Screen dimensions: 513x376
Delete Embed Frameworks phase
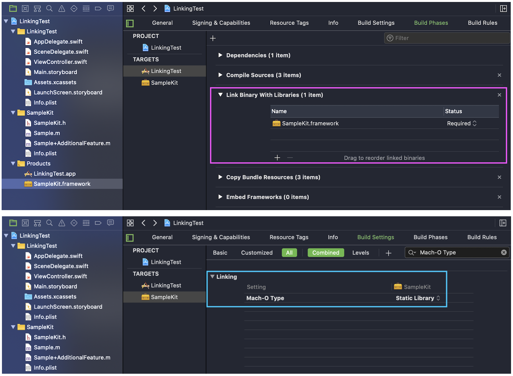(x=499, y=197)
